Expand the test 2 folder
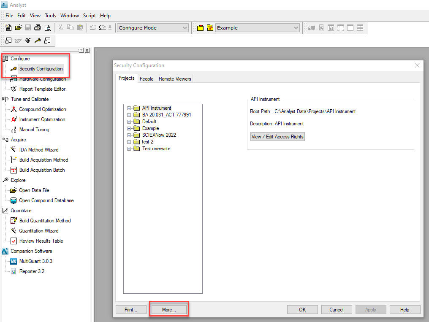429x322 pixels. [129, 142]
